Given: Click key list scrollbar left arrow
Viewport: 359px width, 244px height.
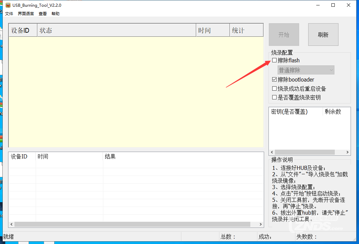Looking at the screenshot, I should [x=272, y=152].
